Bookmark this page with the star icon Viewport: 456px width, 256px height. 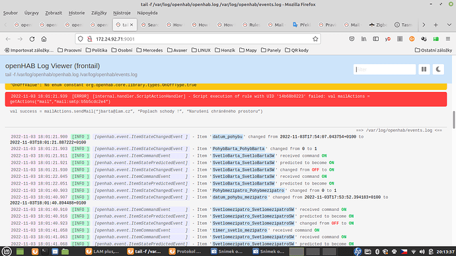tap(315, 39)
